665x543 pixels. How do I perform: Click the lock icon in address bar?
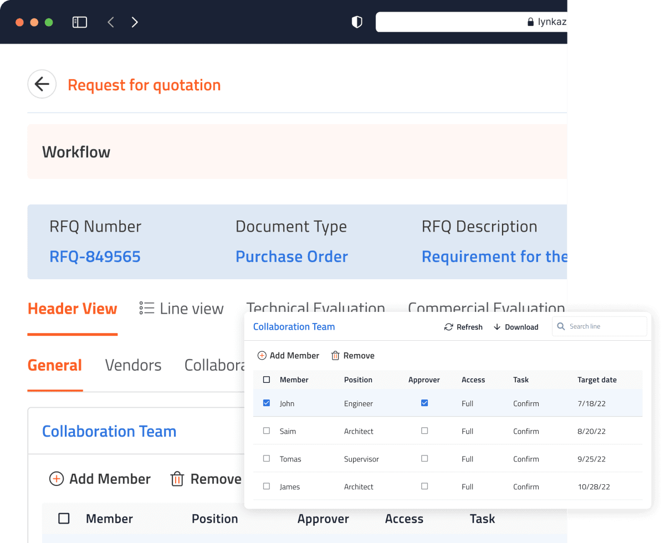click(x=530, y=22)
